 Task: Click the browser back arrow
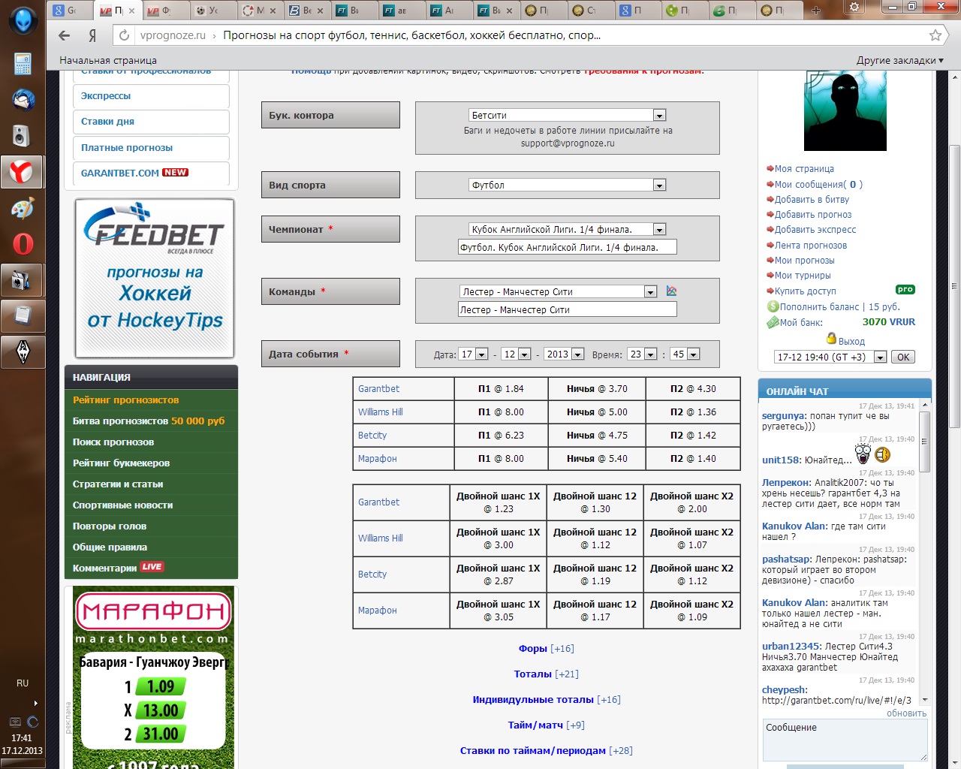(x=65, y=35)
